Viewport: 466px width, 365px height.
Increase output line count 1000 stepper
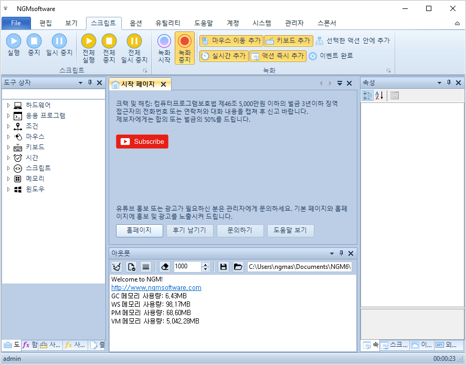[x=205, y=265]
